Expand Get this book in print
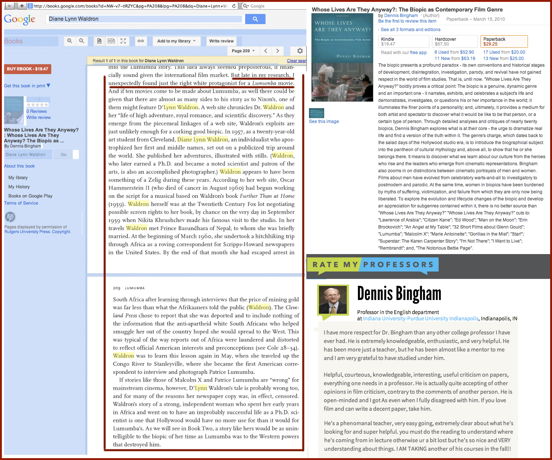This screenshot has width=552, height=460. (27, 86)
